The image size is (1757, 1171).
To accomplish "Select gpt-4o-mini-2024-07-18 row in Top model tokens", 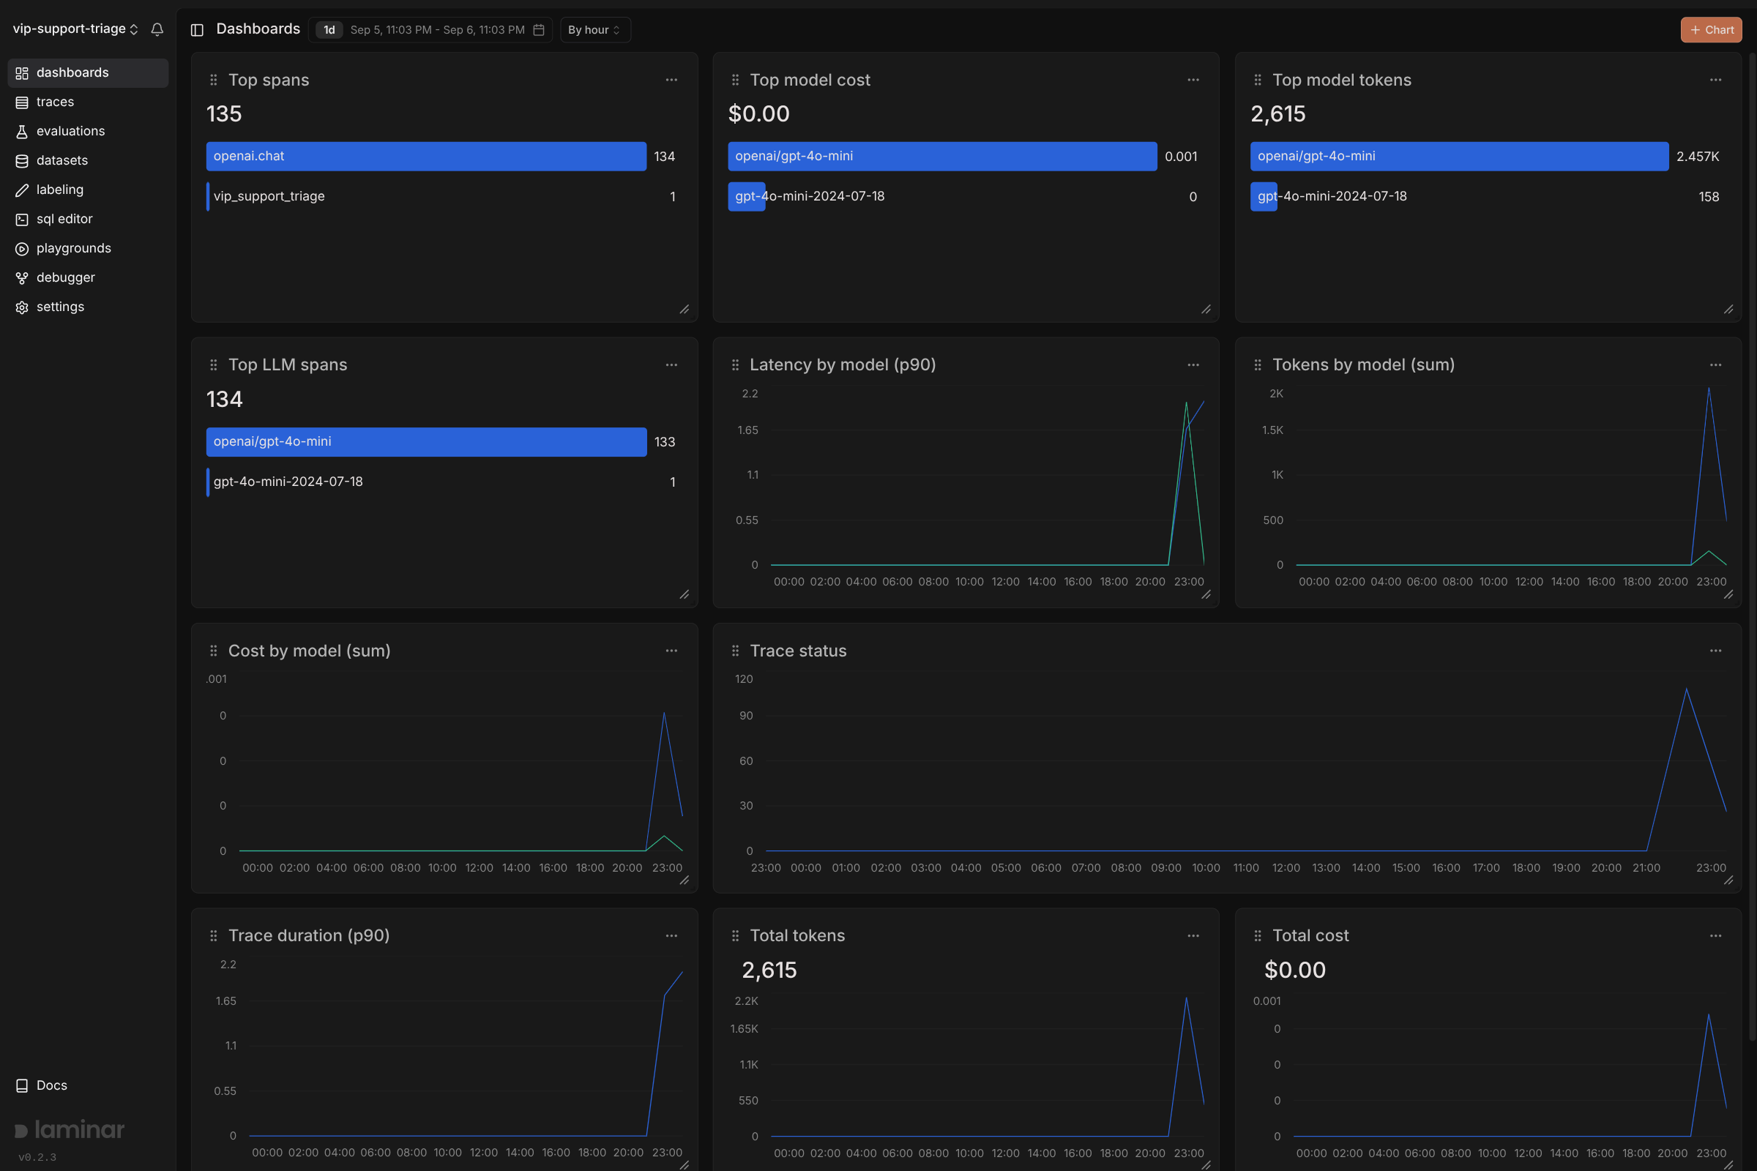I will click(x=1485, y=196).
